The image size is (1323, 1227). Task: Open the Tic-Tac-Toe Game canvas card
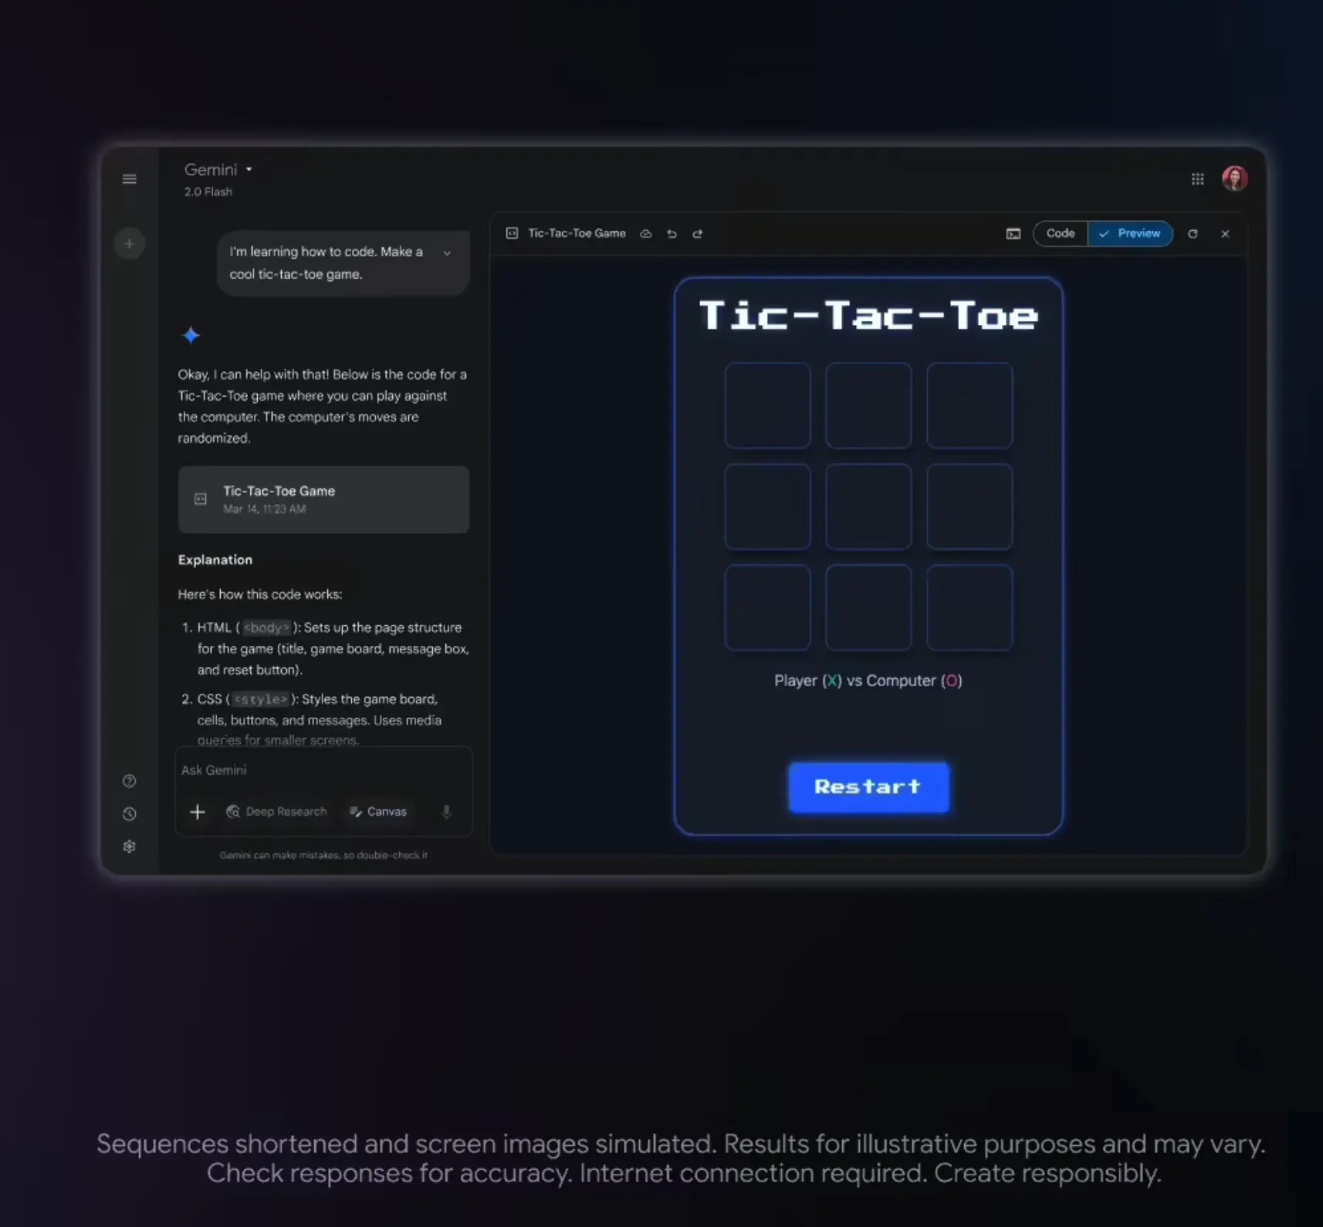click(x=323, y=499)
